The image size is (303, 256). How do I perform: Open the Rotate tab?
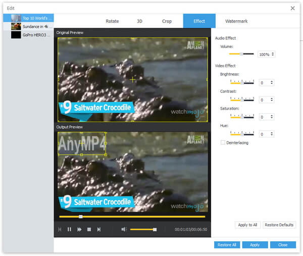112,21
